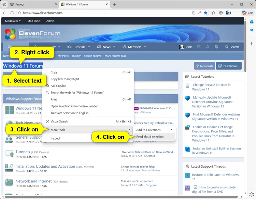Open the Admin link
This screenshot has height=199, width=256.
coord(50,21)
